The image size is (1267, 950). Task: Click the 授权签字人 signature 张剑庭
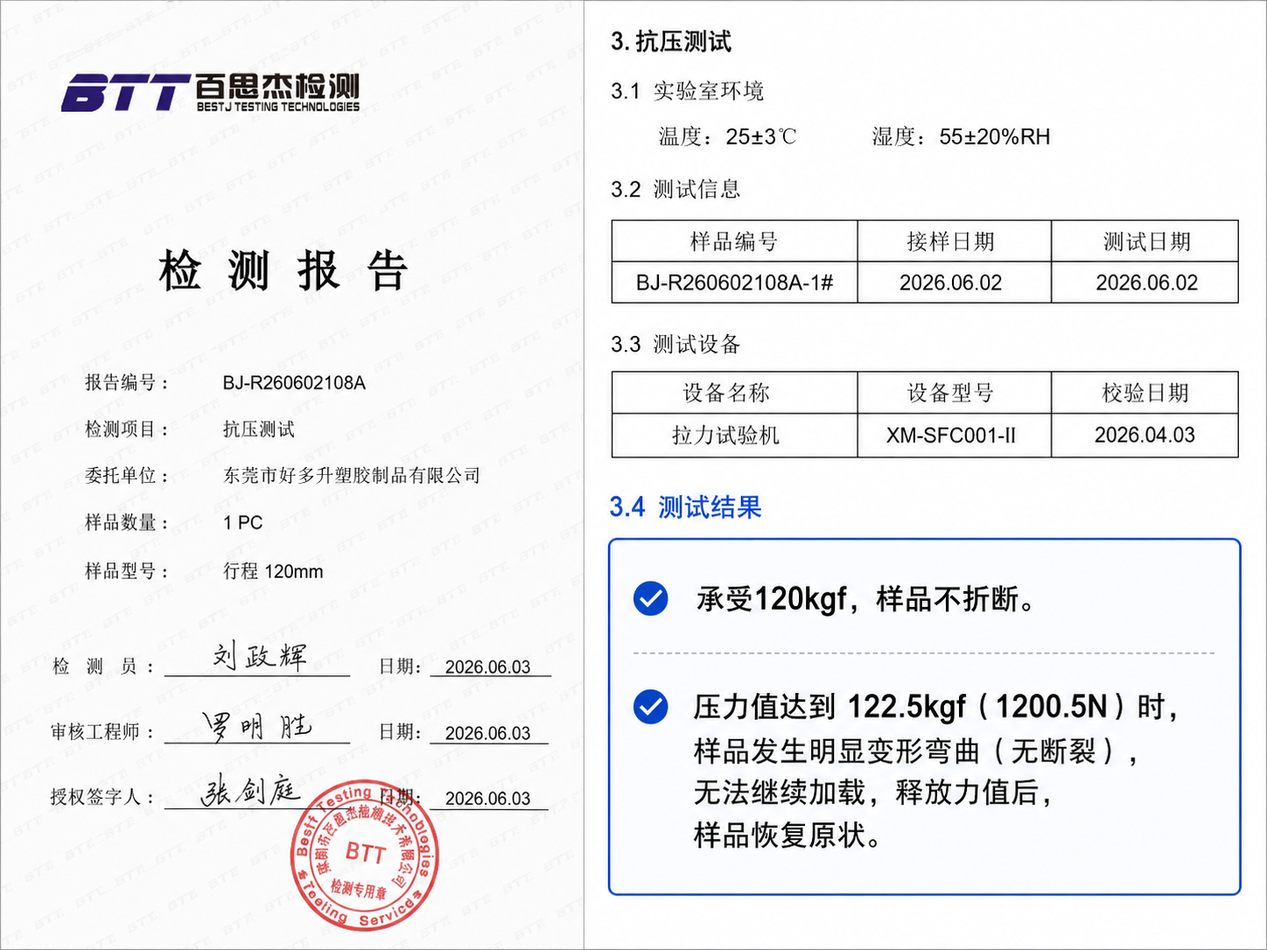tap(250, 791)
